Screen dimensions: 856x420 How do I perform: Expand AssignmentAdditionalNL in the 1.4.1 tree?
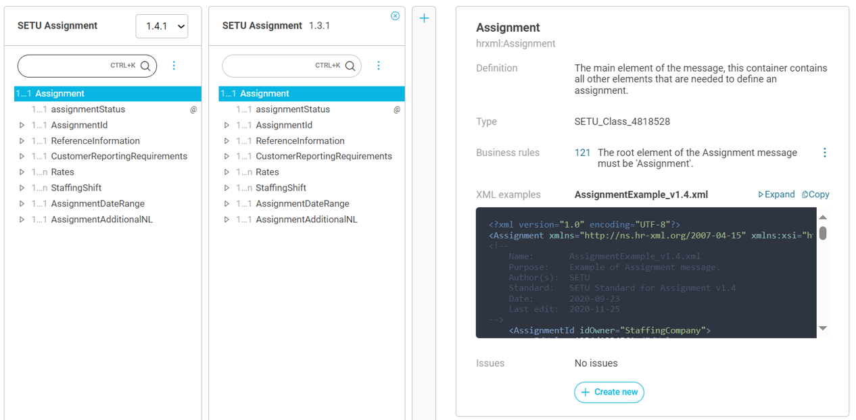click(22, 219)
